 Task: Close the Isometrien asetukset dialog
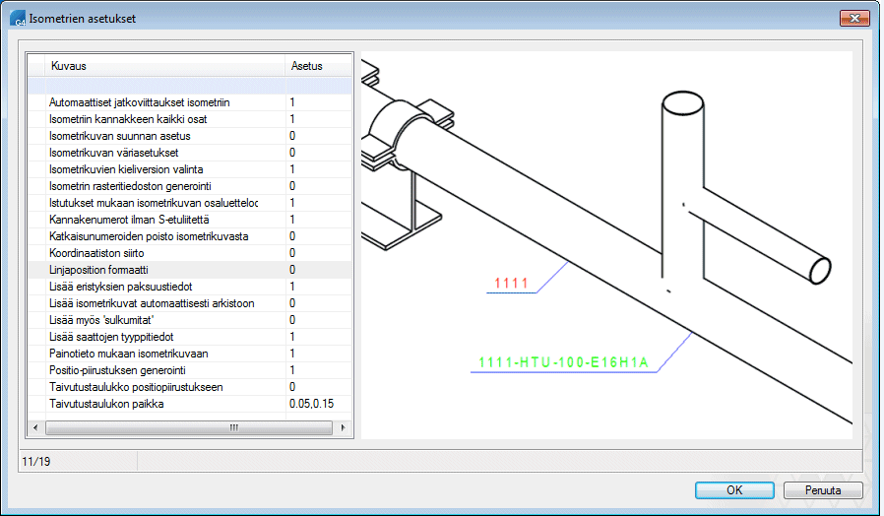(x=852, y=19)
